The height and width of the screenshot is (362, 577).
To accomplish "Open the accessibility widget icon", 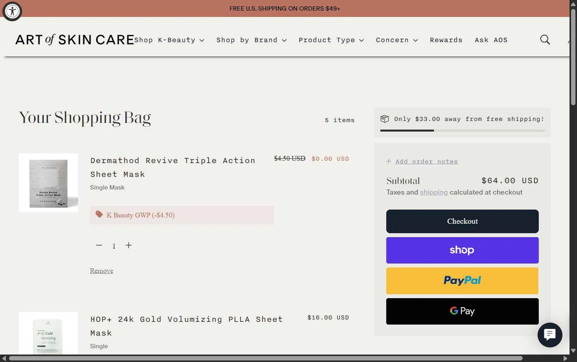I will [x=12, y=11].
